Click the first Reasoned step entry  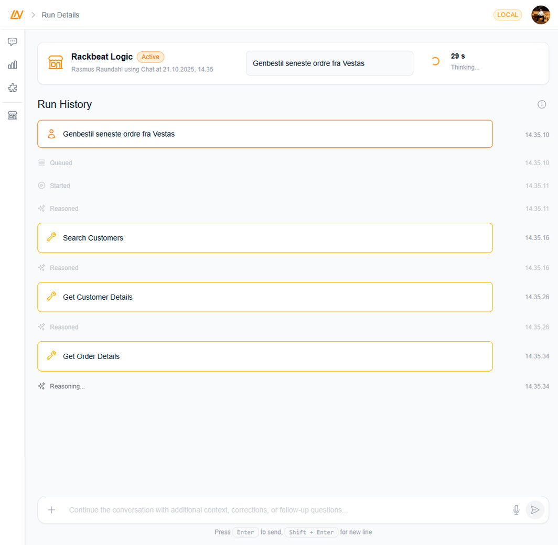64,209
